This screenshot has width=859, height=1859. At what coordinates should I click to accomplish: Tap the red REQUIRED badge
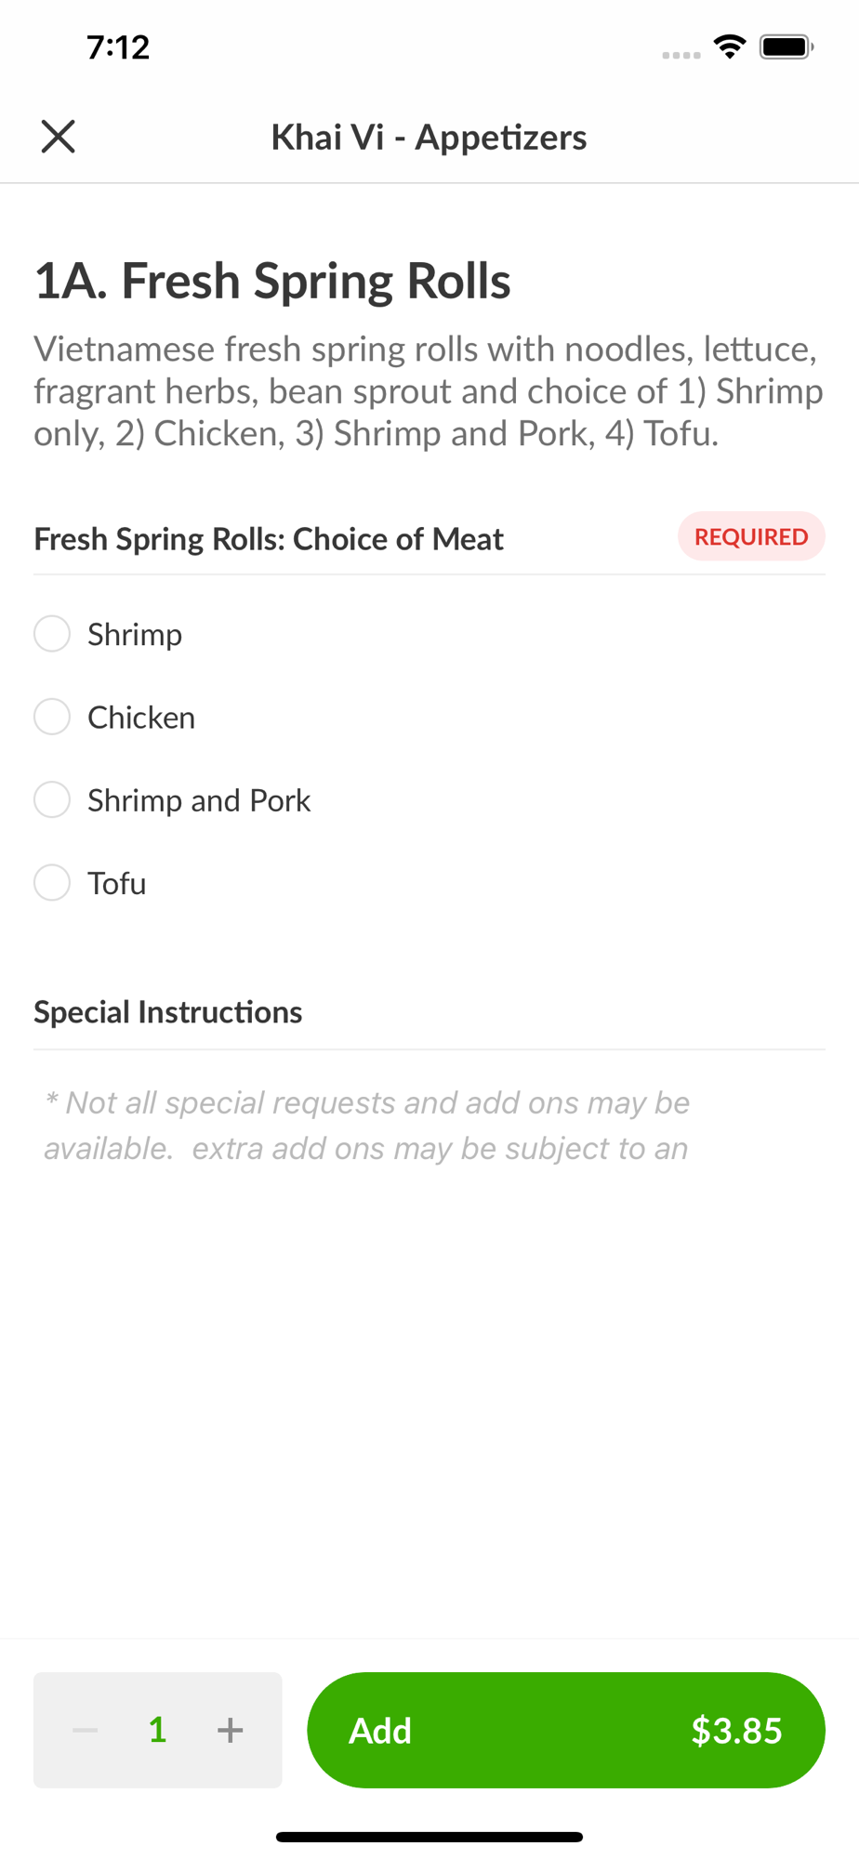pyautogui.click(x=751, y=536)
